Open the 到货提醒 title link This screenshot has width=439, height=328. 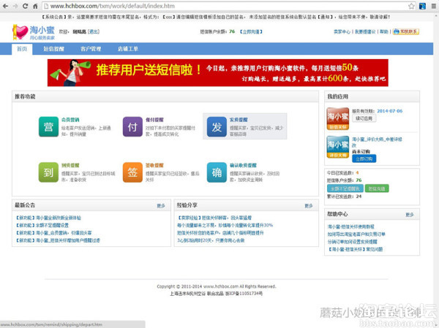pos(70,165)
